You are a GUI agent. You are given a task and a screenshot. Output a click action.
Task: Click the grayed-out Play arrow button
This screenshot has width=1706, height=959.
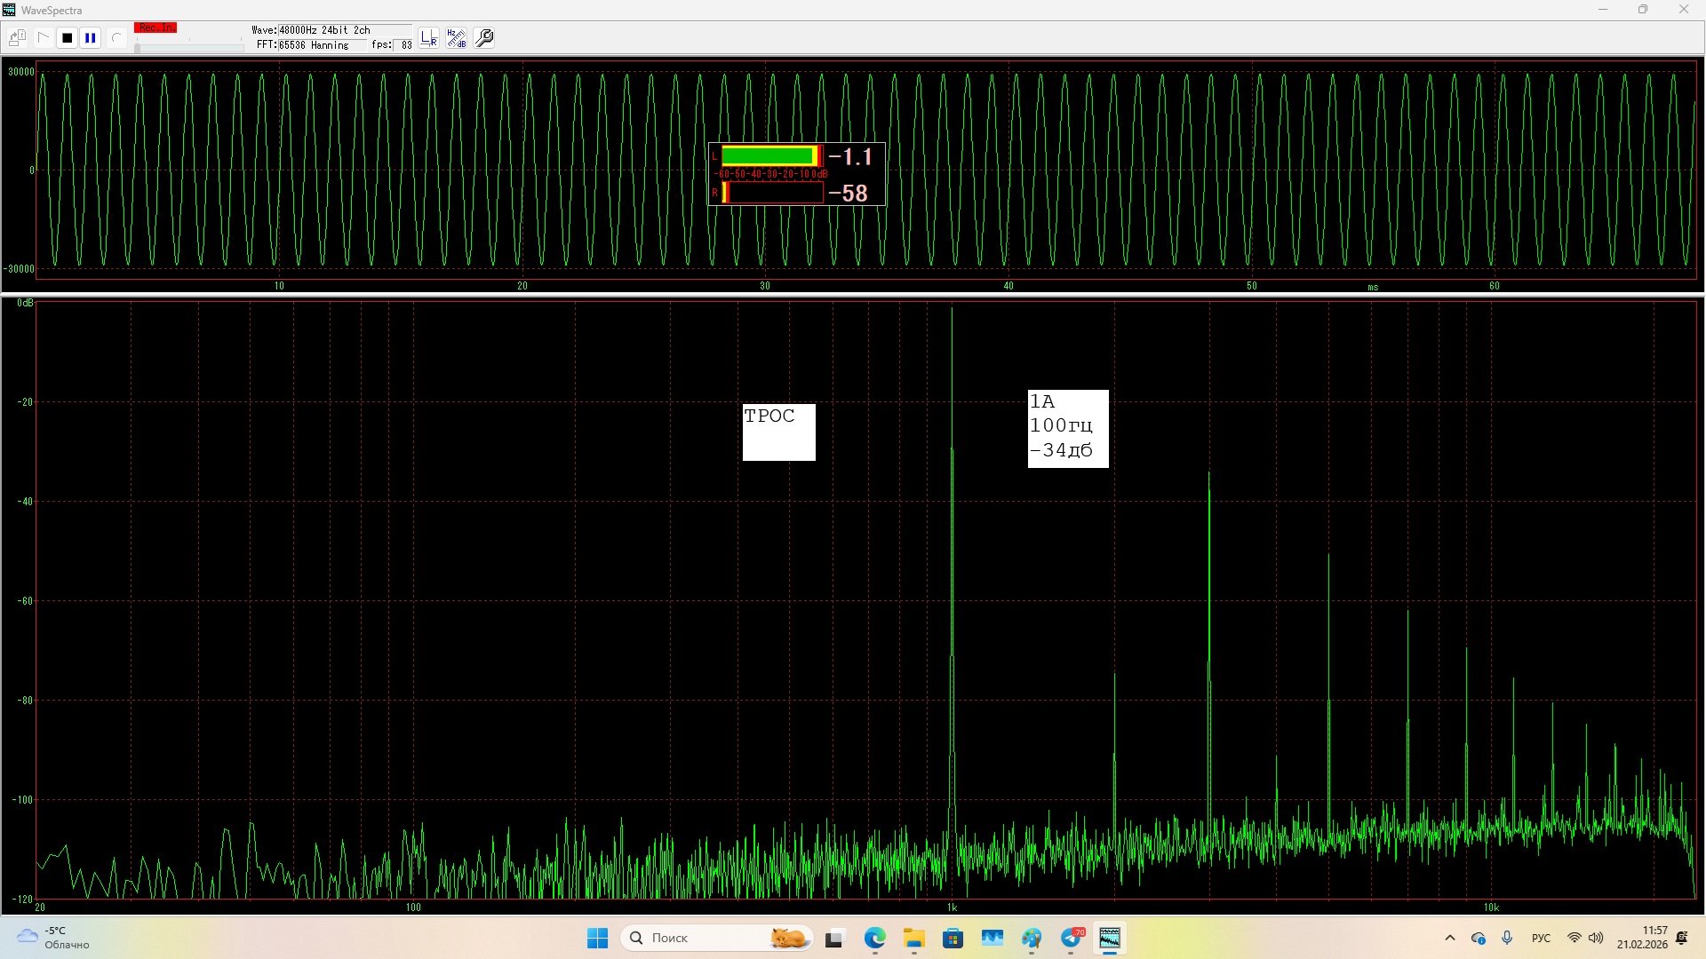tap(43, 38)
